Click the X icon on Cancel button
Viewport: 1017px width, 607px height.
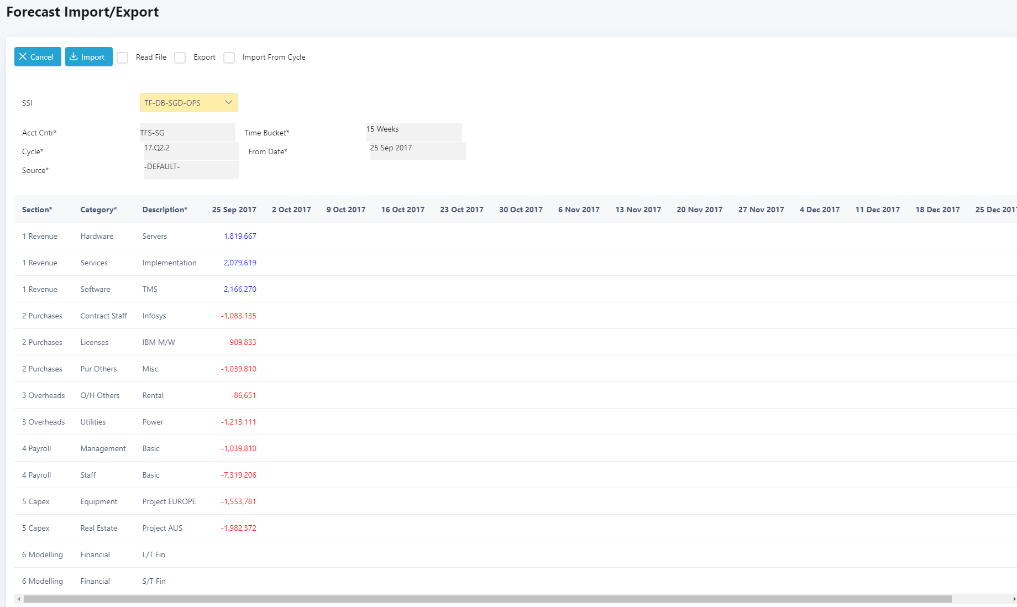pyautogui.click(x=23, y=57)
